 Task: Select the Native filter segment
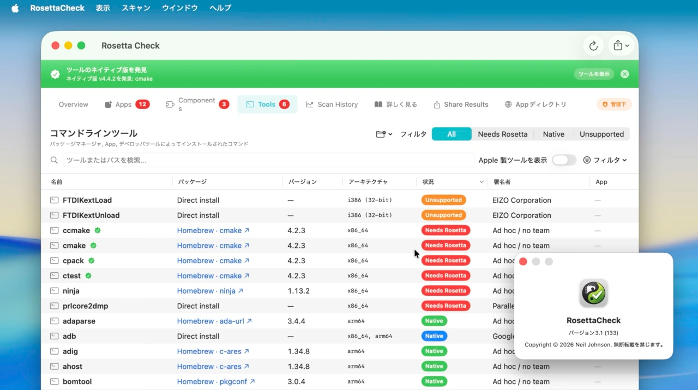553,134
